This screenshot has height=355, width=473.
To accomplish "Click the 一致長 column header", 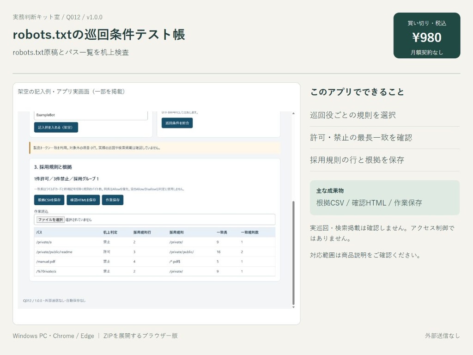I will coord(222,233).
